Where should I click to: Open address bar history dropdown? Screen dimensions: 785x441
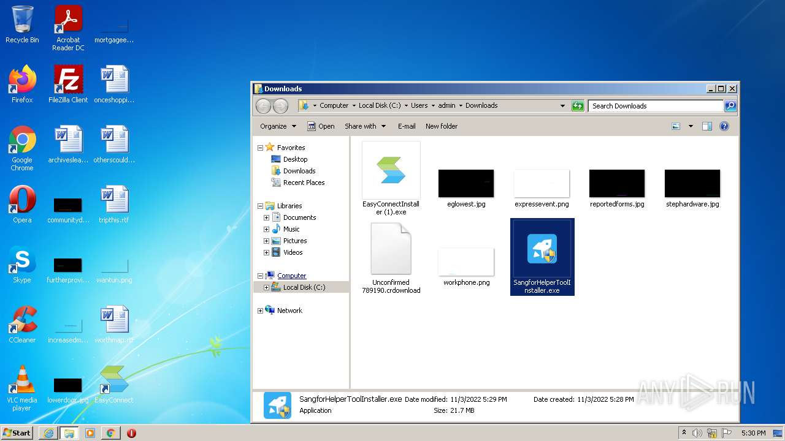point(562,106)
